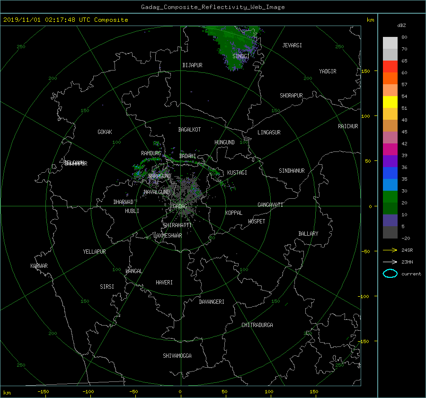This screenshot has height=398, width=426.
Task: Click the '-20' value in the dBZ legend
Action: pyautogui.click(x=406, y=238)
